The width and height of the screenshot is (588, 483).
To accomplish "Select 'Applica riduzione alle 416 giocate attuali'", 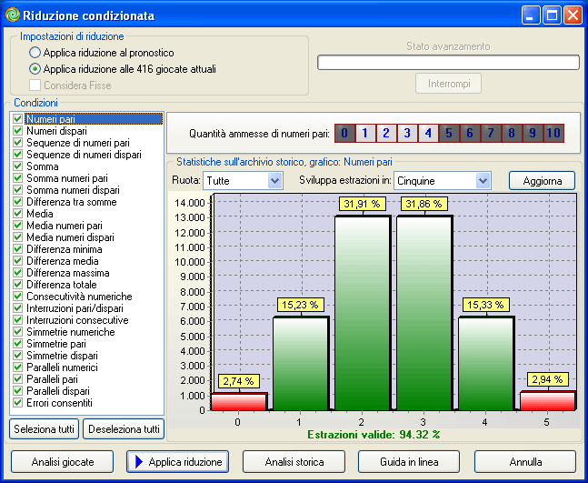I will click(x=35, y=68).
